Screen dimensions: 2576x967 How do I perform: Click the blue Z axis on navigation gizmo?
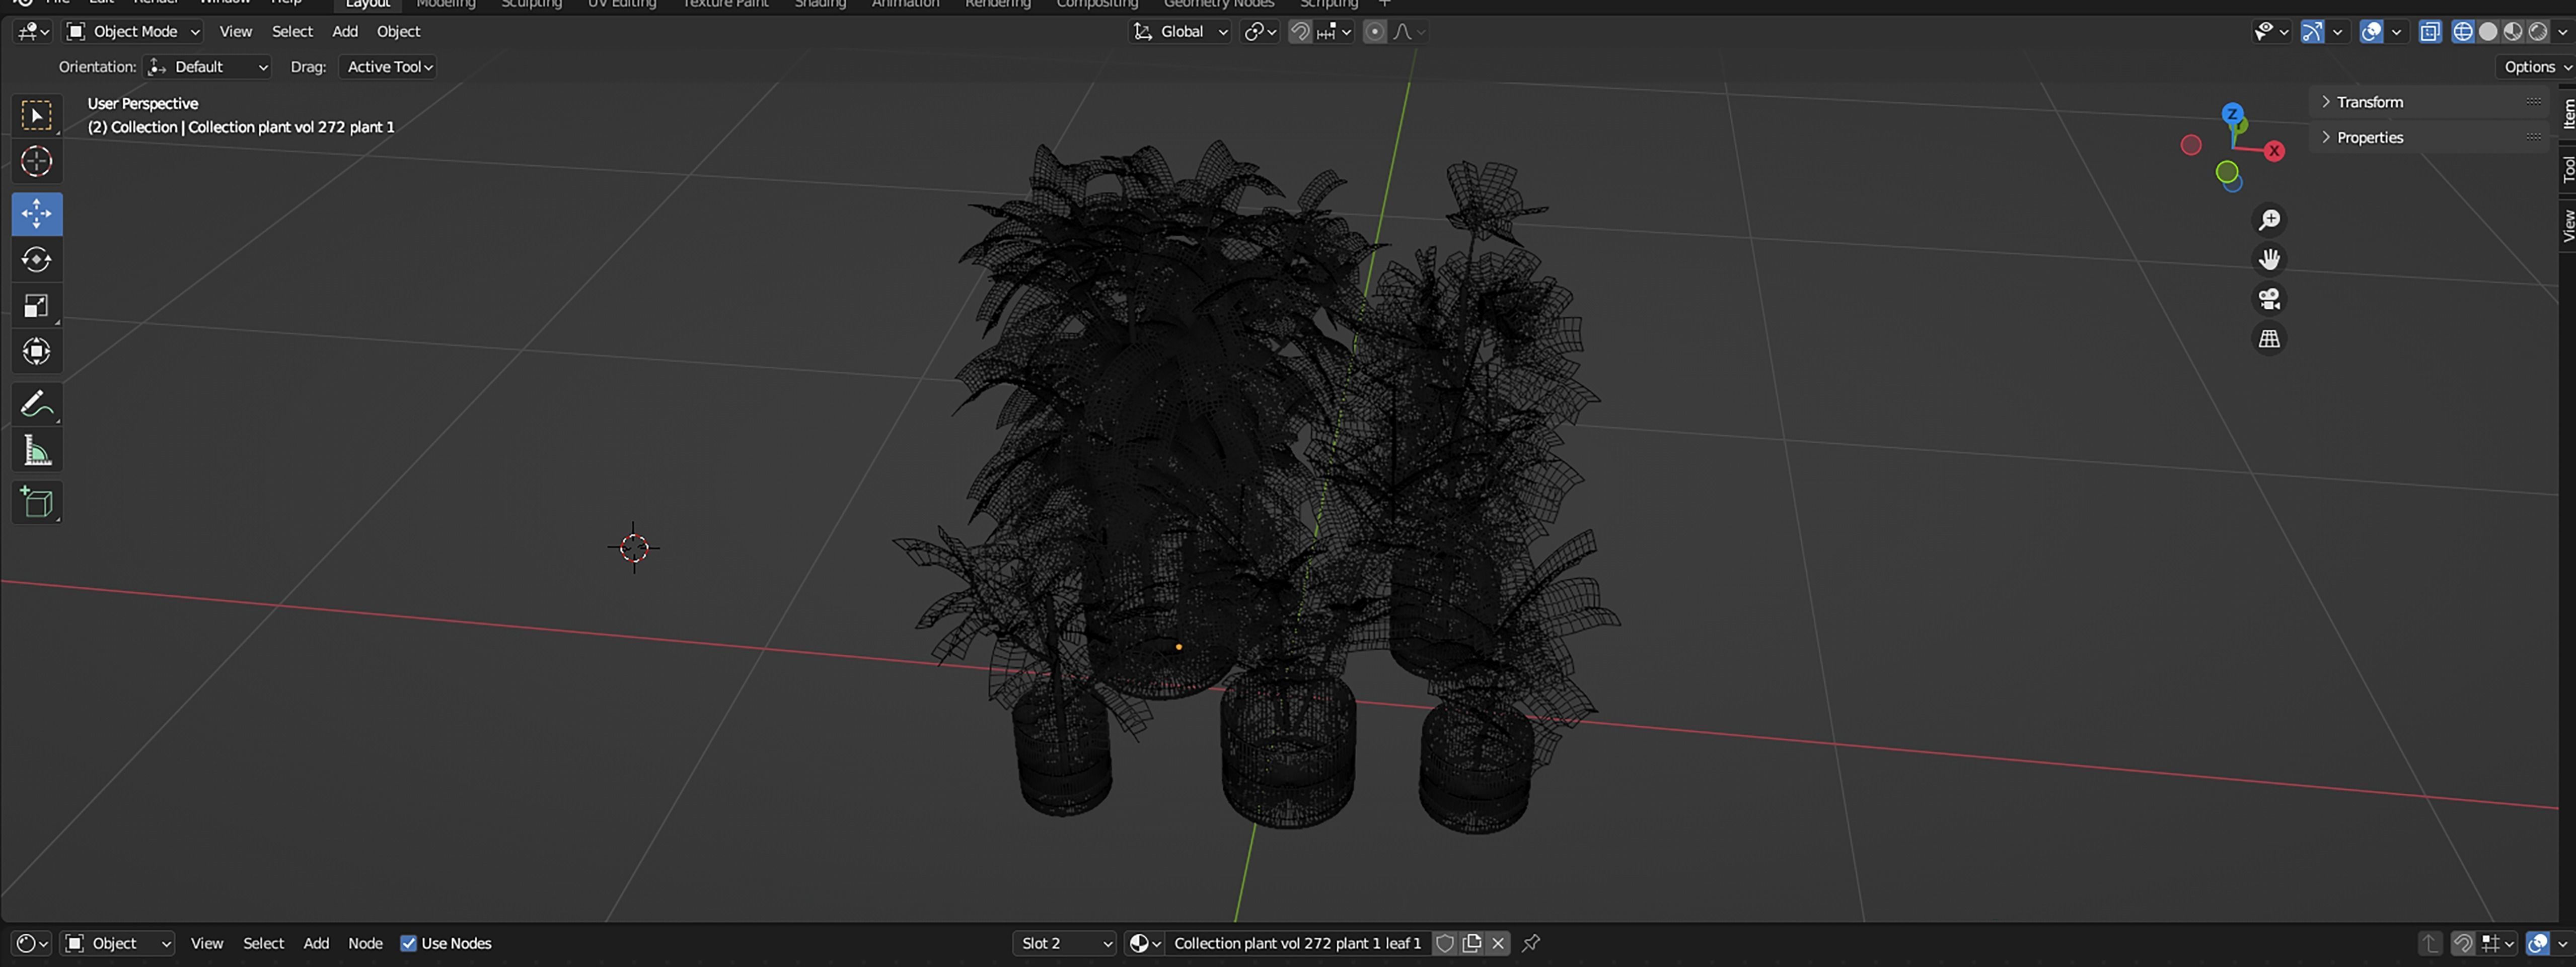coord(2232,114)
